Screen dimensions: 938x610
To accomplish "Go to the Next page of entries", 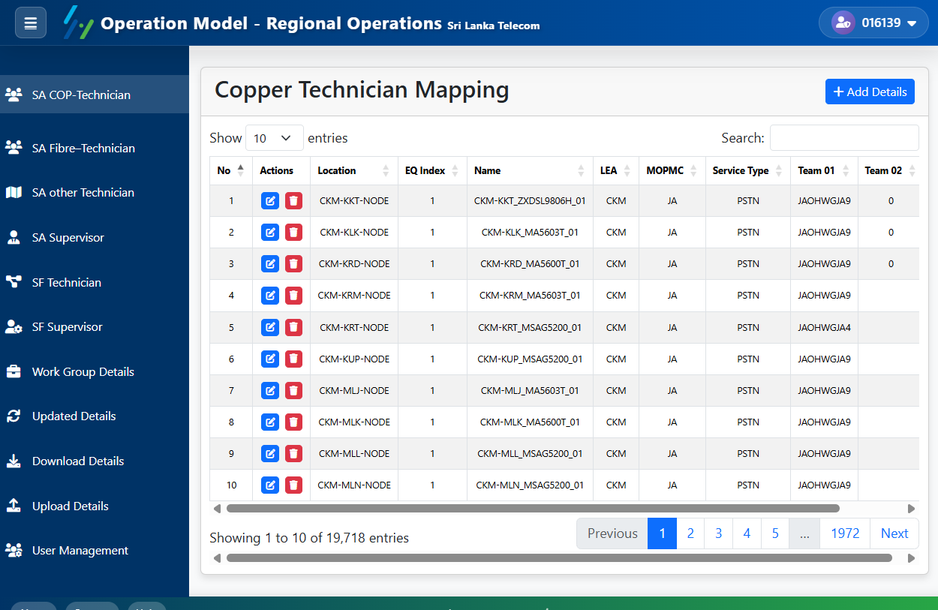I will pyautogui.click(x=894, y=533).
